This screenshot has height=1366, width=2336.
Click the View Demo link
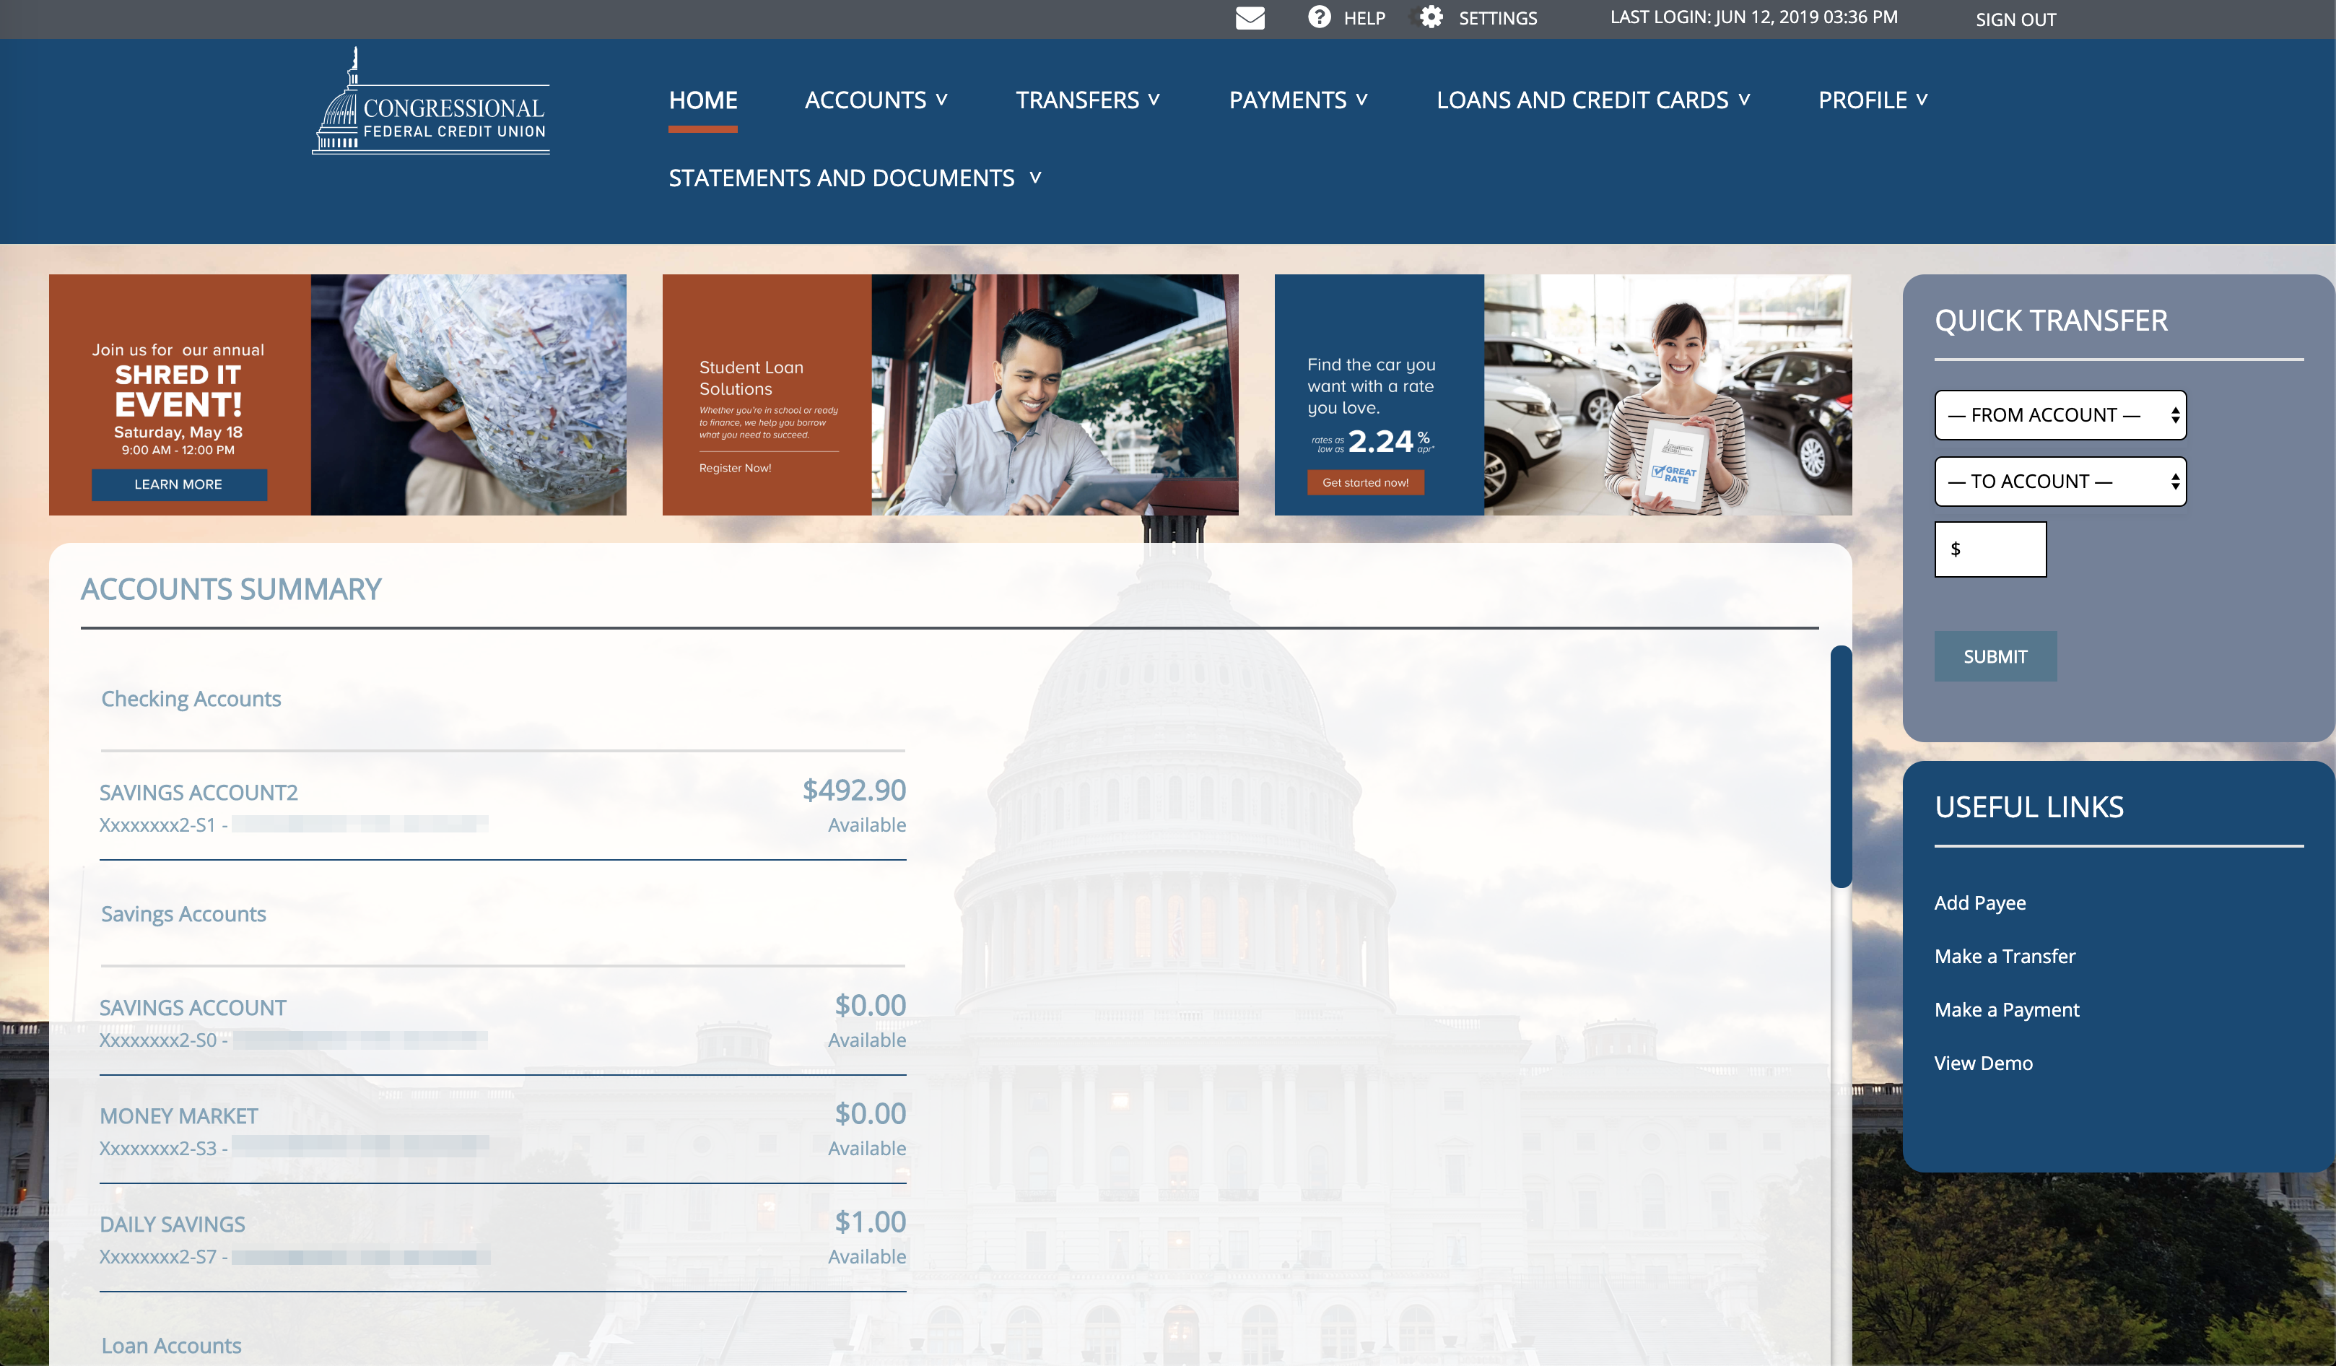click(1983, 1063)
